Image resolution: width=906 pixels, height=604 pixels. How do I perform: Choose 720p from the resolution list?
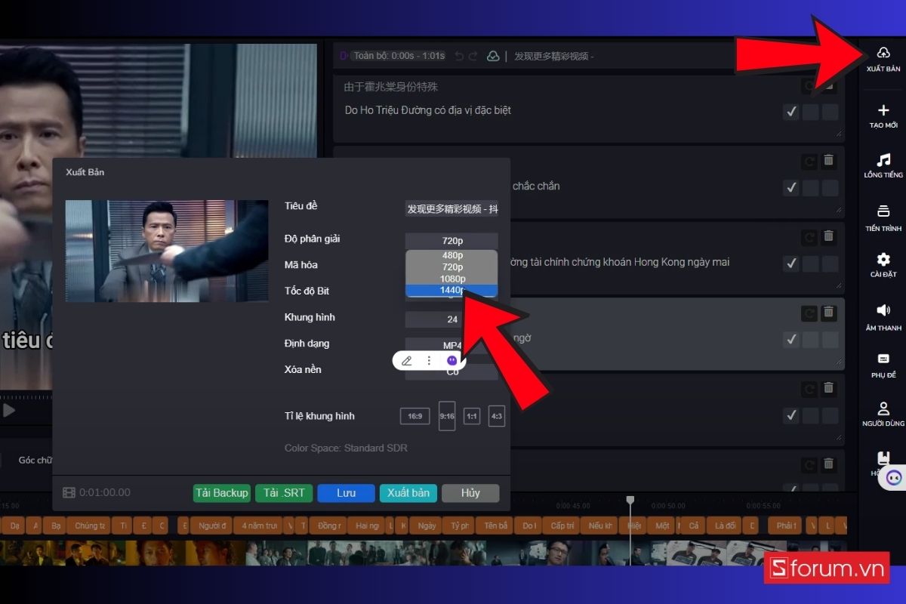[451, 267]
